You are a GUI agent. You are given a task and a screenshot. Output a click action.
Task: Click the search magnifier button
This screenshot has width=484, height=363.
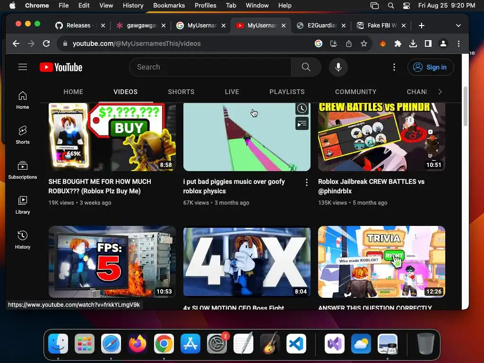click(306, 67)
